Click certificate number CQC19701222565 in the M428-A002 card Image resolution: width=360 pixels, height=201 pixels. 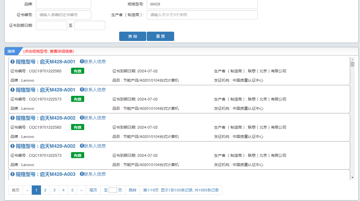[45, 127]
